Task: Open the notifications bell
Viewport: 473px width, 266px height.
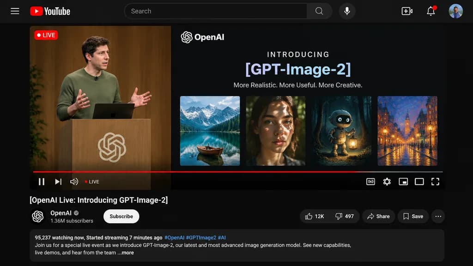Action: click(x=431, y=11)
